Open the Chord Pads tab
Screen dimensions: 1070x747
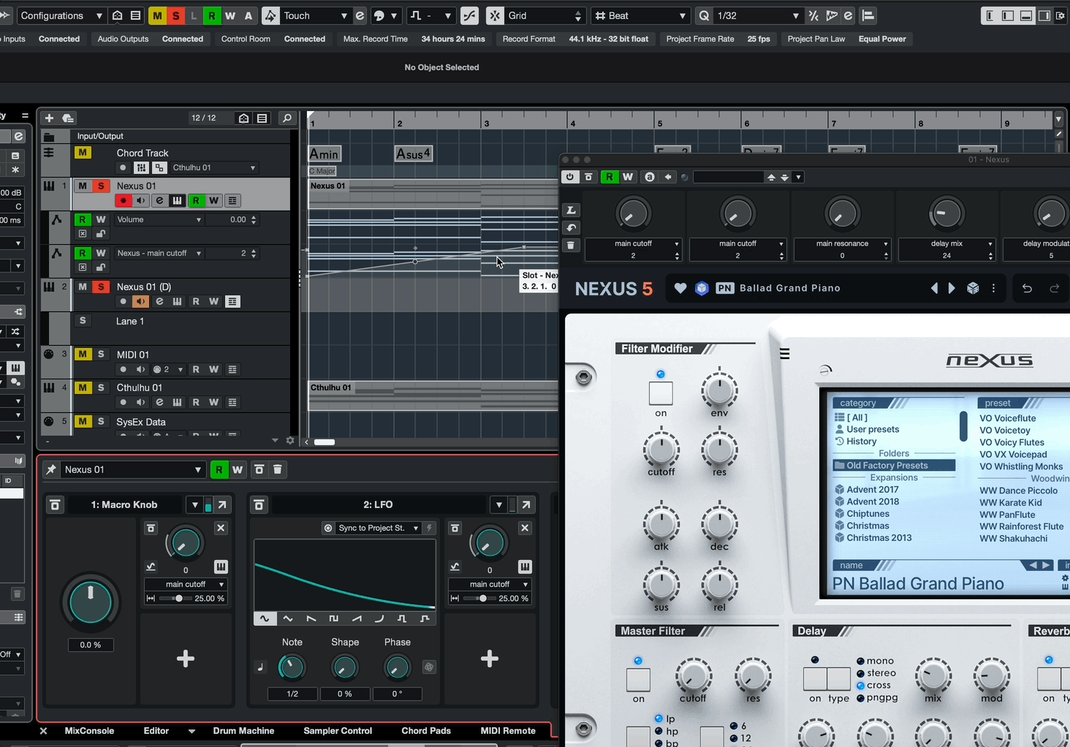(x=426, y=730)
